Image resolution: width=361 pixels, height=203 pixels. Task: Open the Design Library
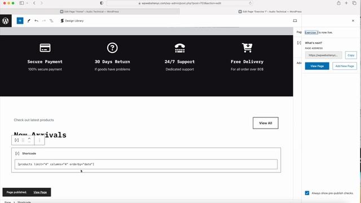[72, 21]
